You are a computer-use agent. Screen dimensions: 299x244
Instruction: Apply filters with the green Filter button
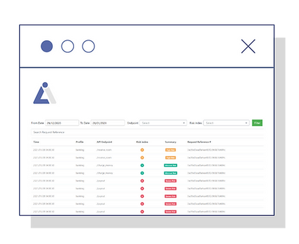point(257,123)
